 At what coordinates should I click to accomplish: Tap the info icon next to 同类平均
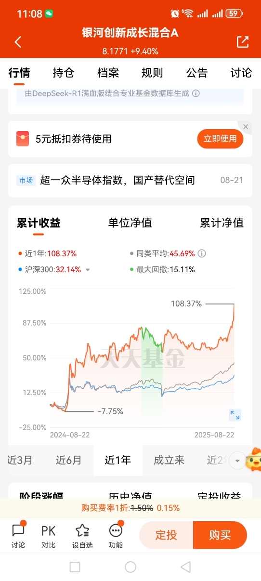click(x=202, y=253)
